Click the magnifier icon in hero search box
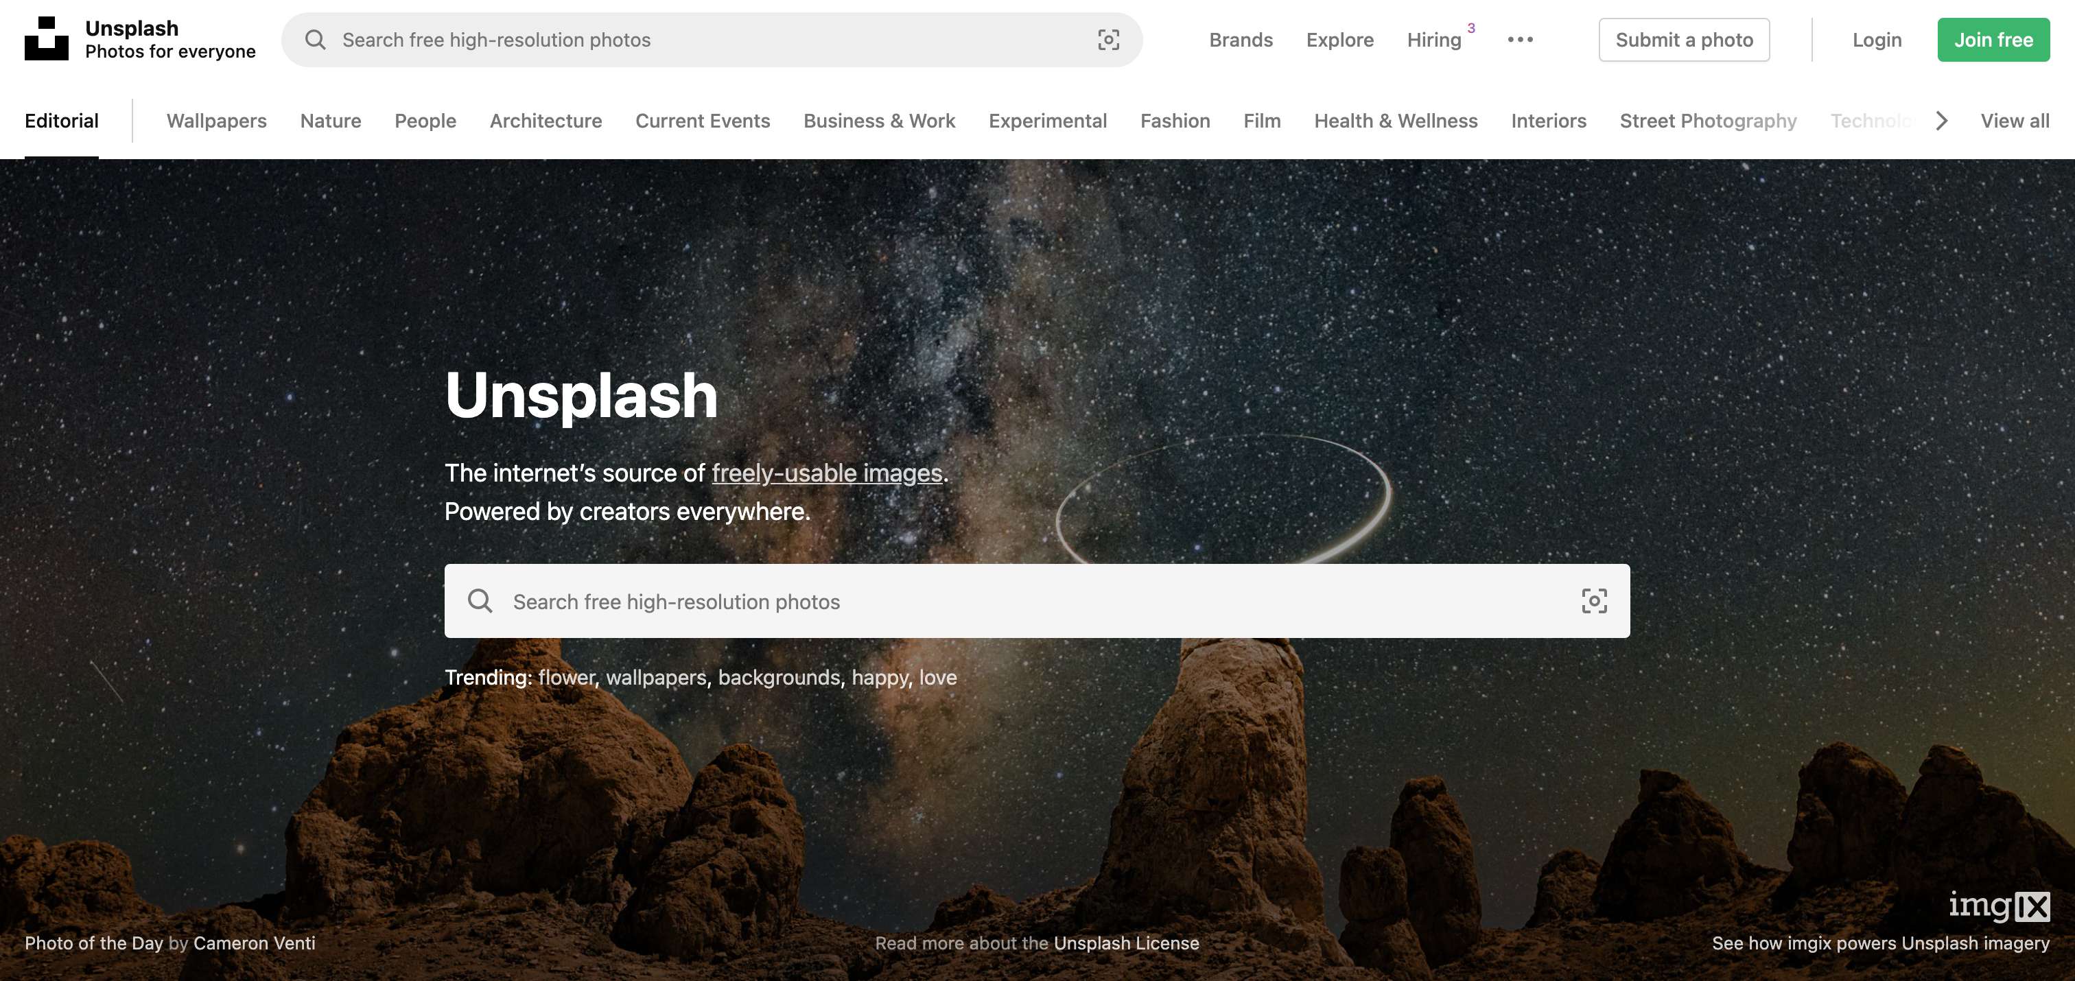Image resolution: width=2075 pixels, height=981 pixels. click(480, 601)
